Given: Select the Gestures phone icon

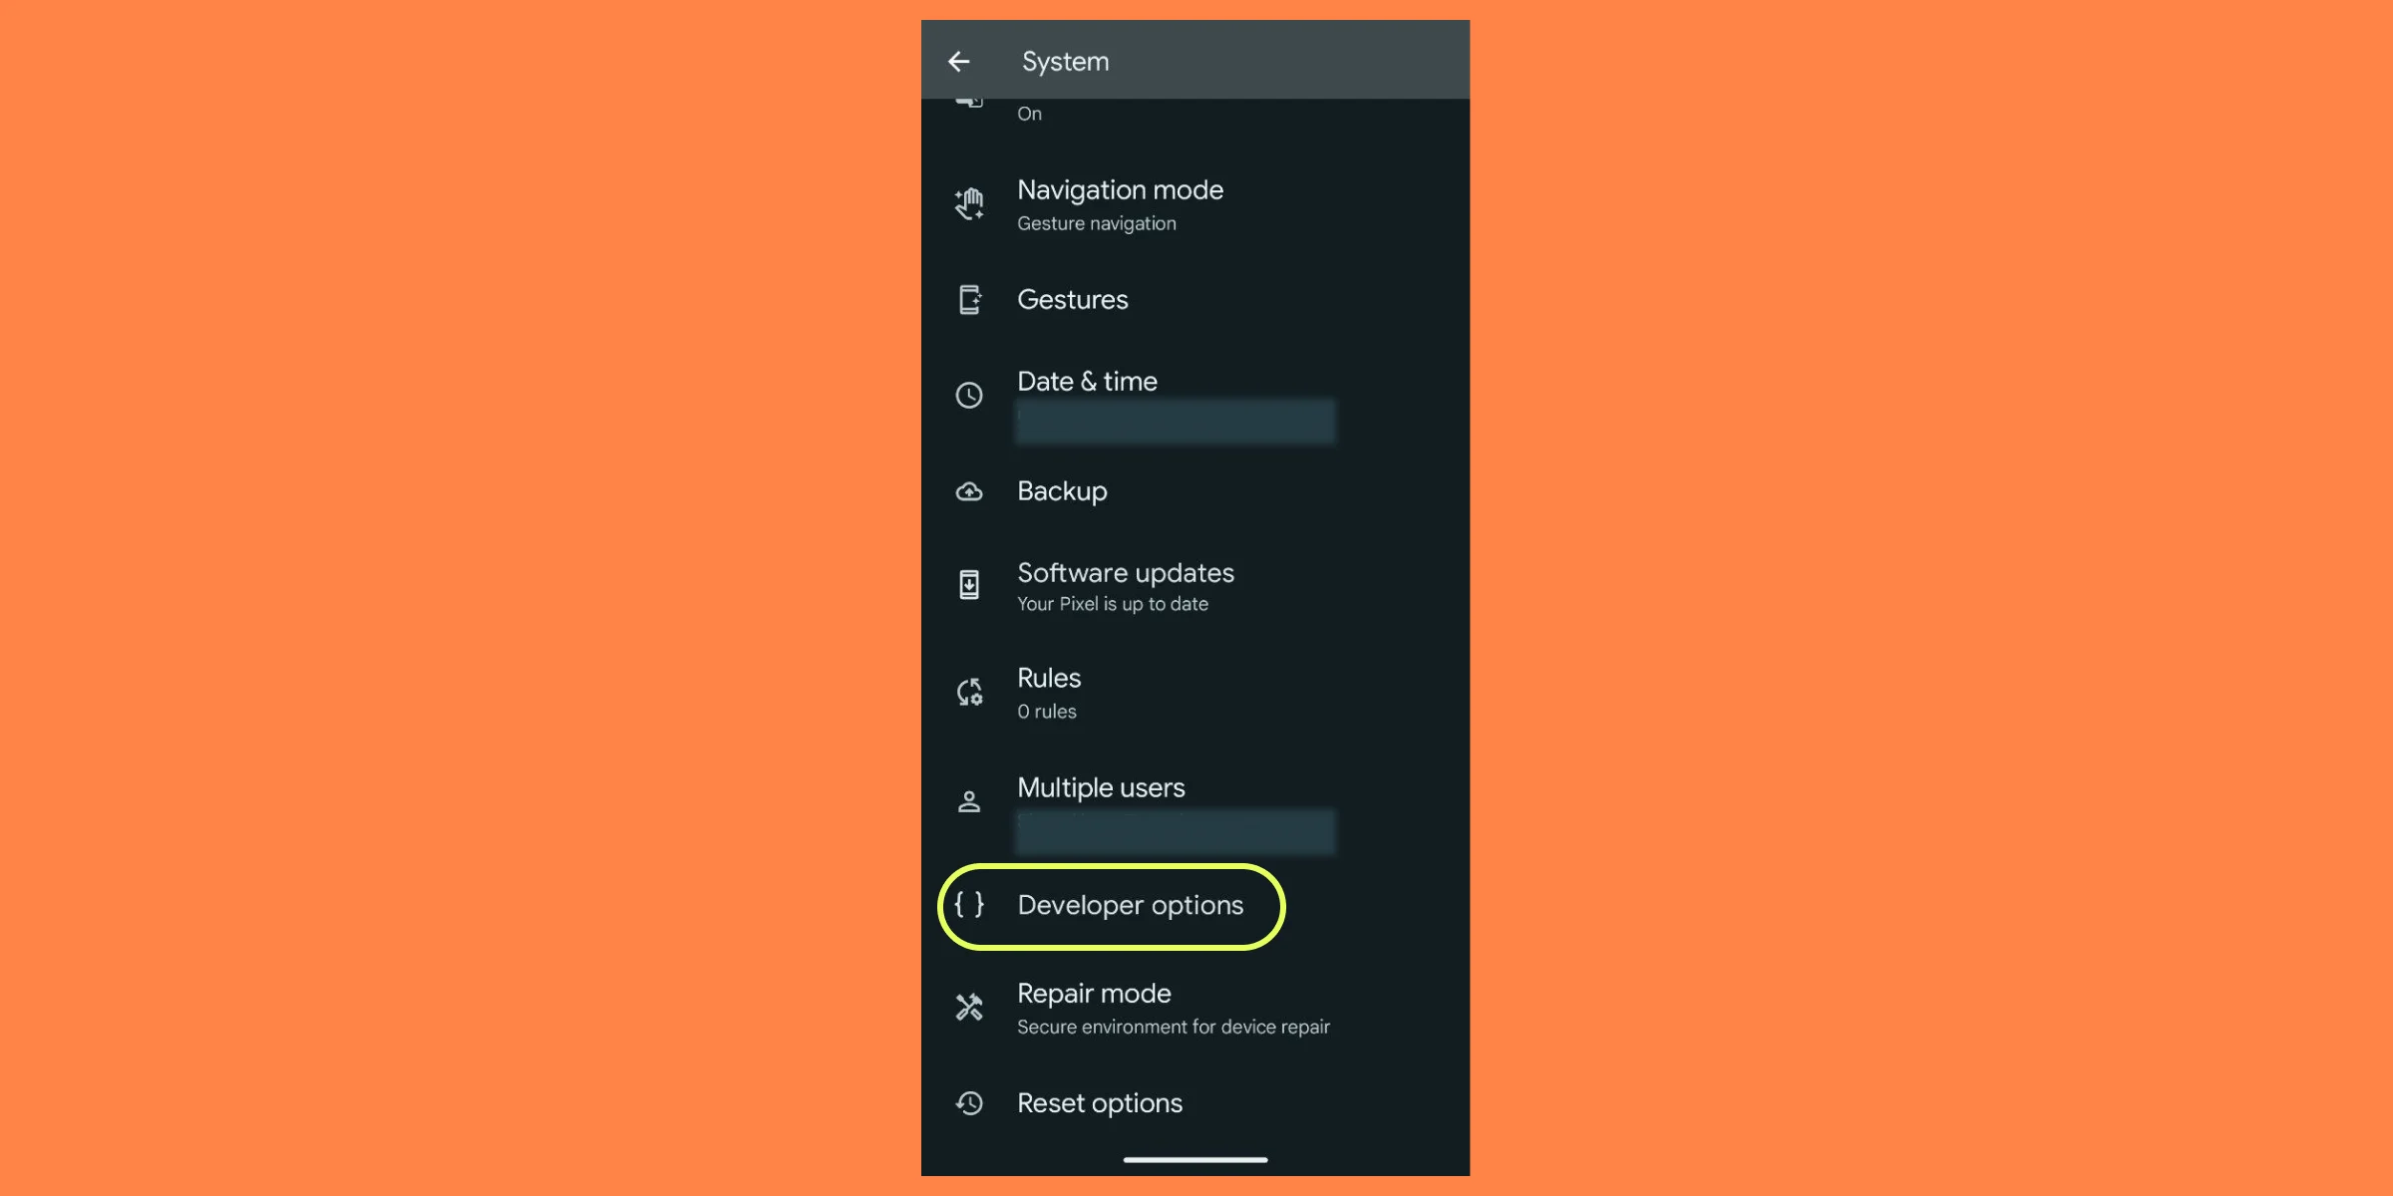Looking at the screenshot, I should 969,299.
